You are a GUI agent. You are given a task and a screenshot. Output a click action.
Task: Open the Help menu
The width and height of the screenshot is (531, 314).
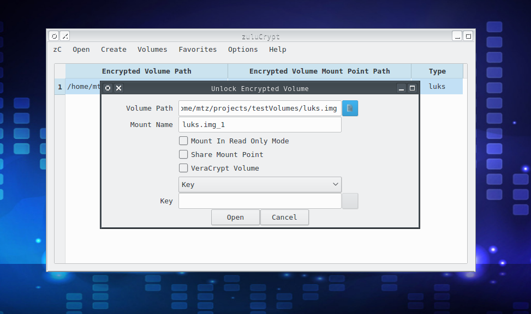click(x=278, y=50)
